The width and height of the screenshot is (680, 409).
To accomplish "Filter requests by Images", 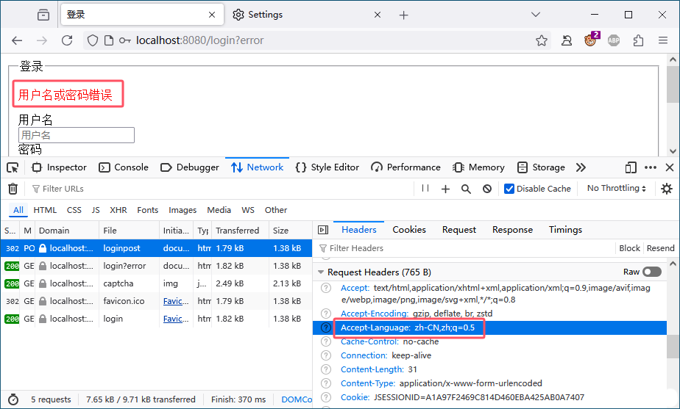I will pos(183,210).
